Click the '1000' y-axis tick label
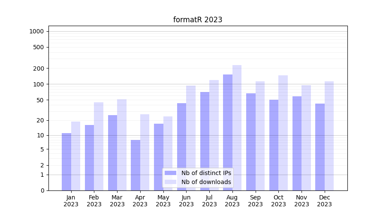 pos(36,31)
